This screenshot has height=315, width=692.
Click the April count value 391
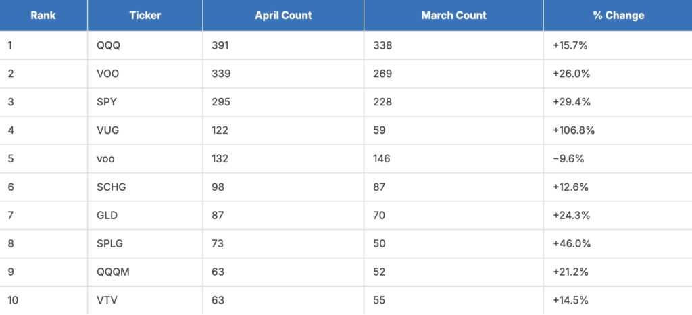(220, 45)
